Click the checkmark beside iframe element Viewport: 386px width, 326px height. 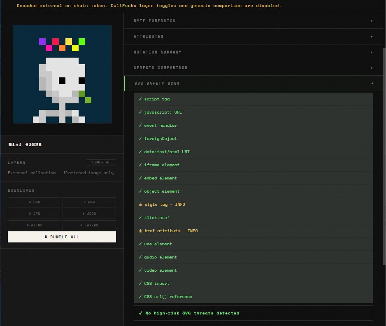point(140,165)
